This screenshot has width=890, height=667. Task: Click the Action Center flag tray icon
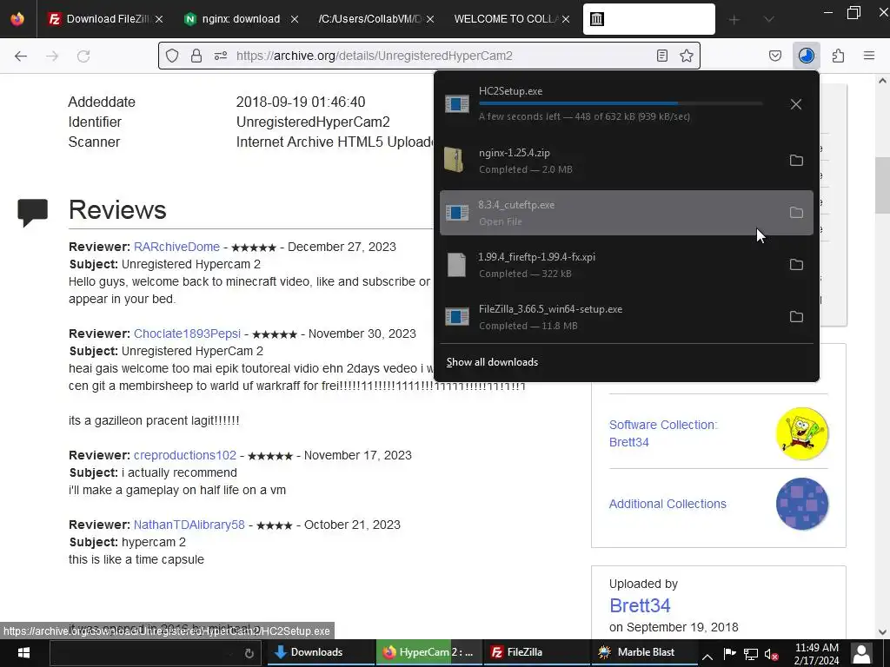click(730, 654)
